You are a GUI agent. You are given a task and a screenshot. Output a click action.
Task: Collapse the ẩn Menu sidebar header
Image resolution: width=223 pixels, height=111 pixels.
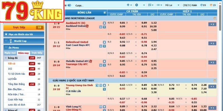24,48
